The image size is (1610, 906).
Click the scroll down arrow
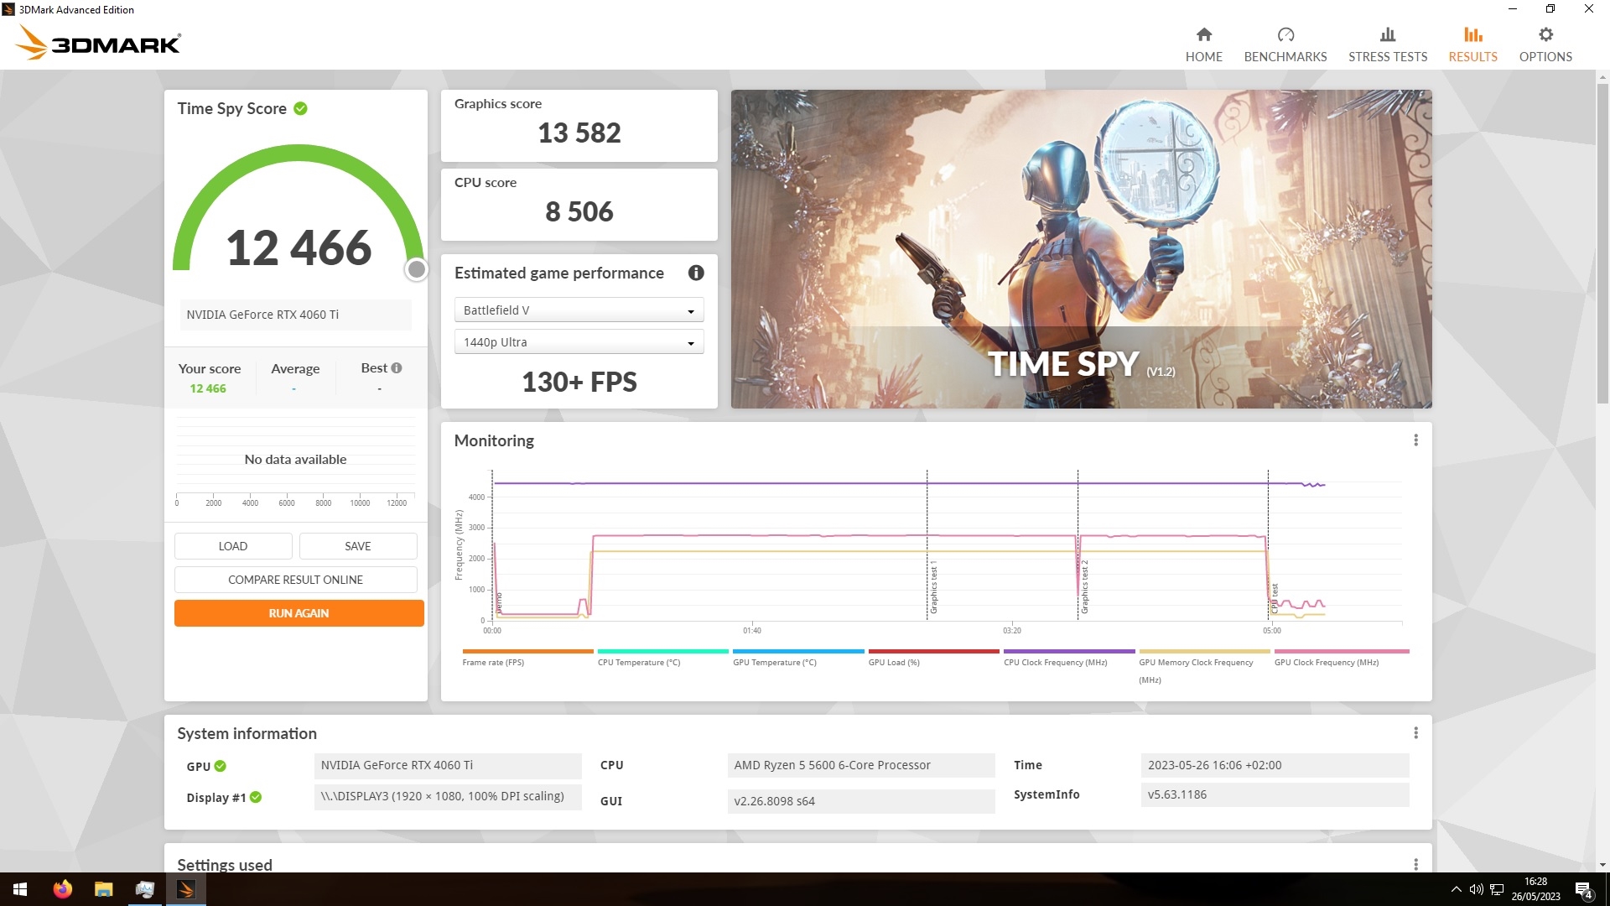tap(1602, 865)
